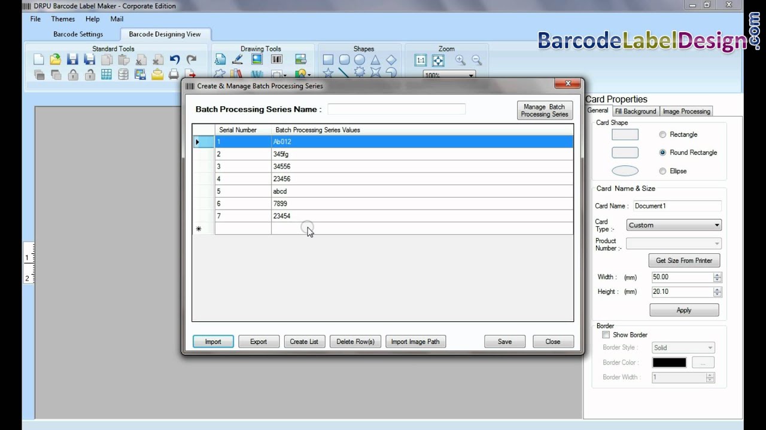Increase Width value with up arrow
This screenshot has height=430, width=766.
click(x=718, y=275)
